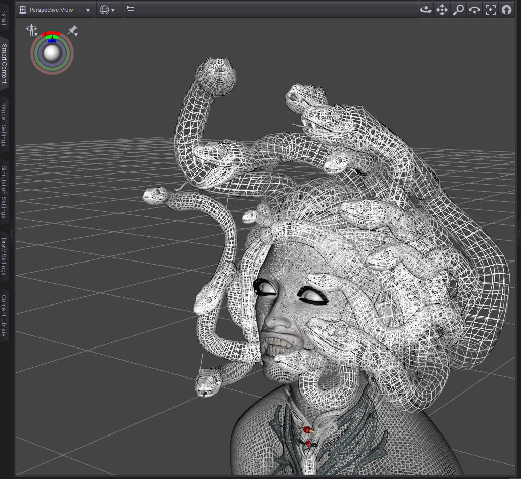
Task: Click the frame selection icon
Action: 491,10
